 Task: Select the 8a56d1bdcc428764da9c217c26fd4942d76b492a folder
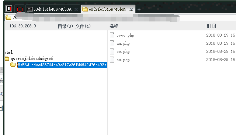[62, 65]
